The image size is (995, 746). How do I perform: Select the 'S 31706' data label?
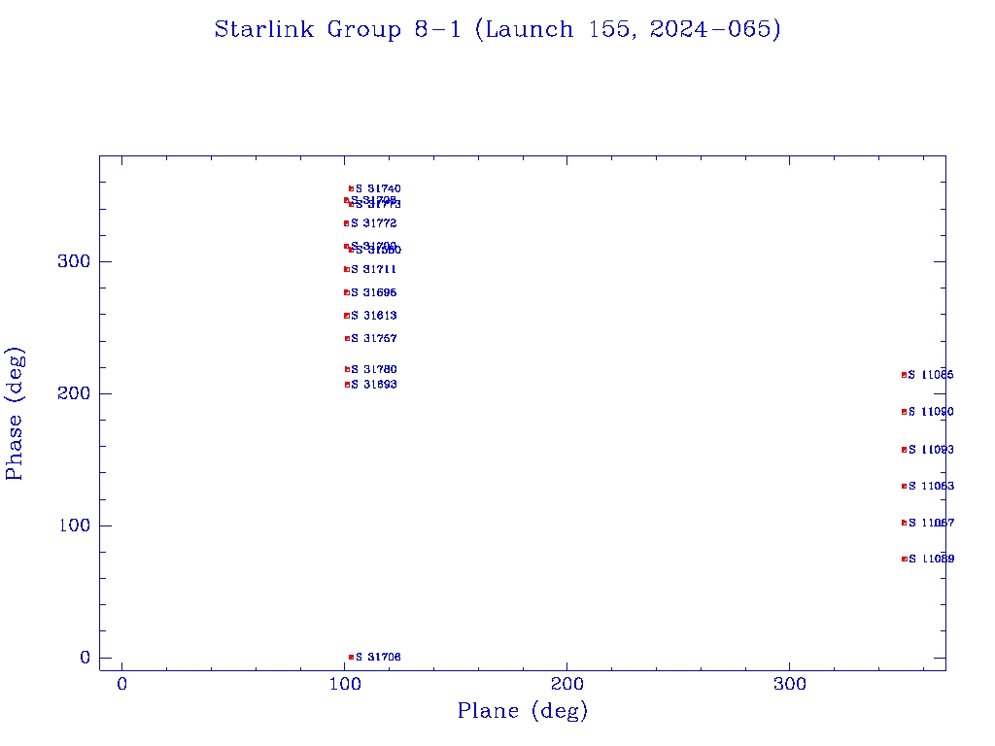(378, 658)
